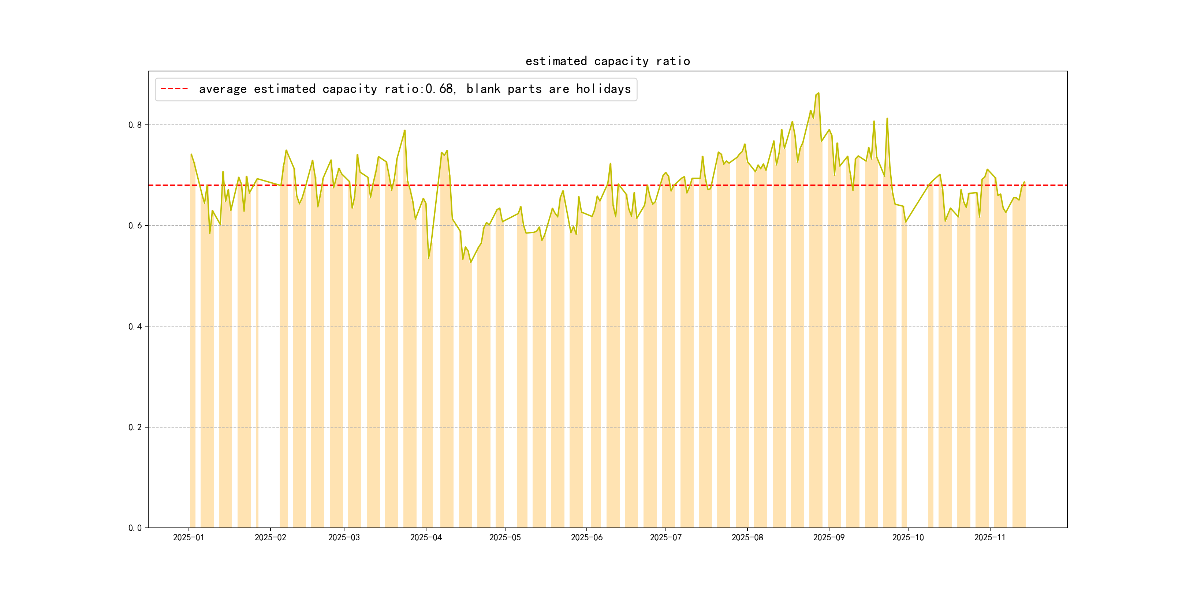The width and height of the screenshot is (1186, 593).
Task: Click the 2025-11 x-axis tick label
Action: 989,537
